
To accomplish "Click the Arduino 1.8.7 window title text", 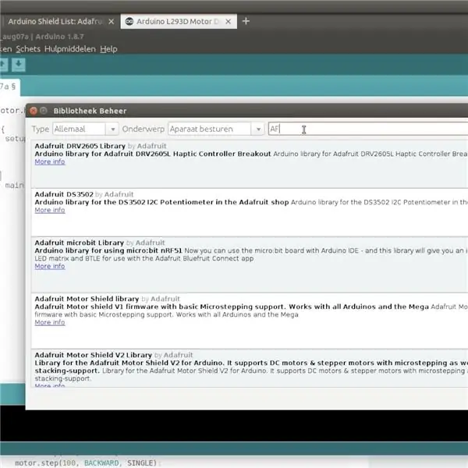I will pos(60,37).
